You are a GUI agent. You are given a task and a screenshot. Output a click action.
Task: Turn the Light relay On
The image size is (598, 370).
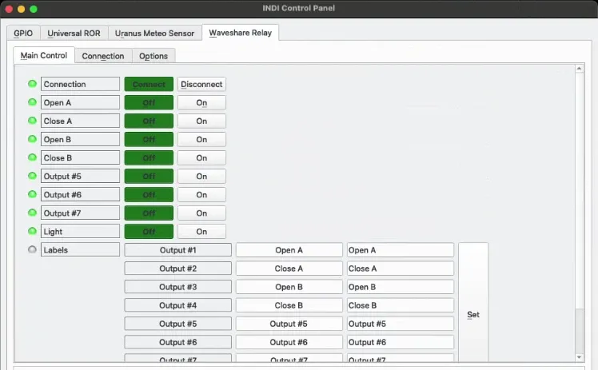point(201,232)
